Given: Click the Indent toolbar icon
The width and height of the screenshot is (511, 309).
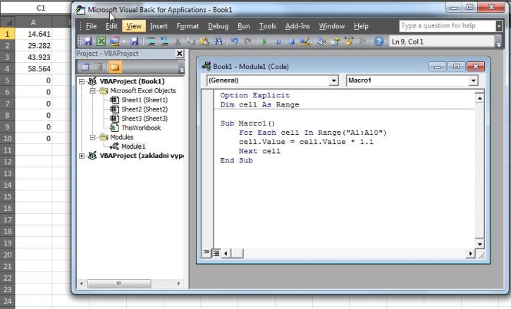Looking at the screenshot, I should [x=151, y=42].
